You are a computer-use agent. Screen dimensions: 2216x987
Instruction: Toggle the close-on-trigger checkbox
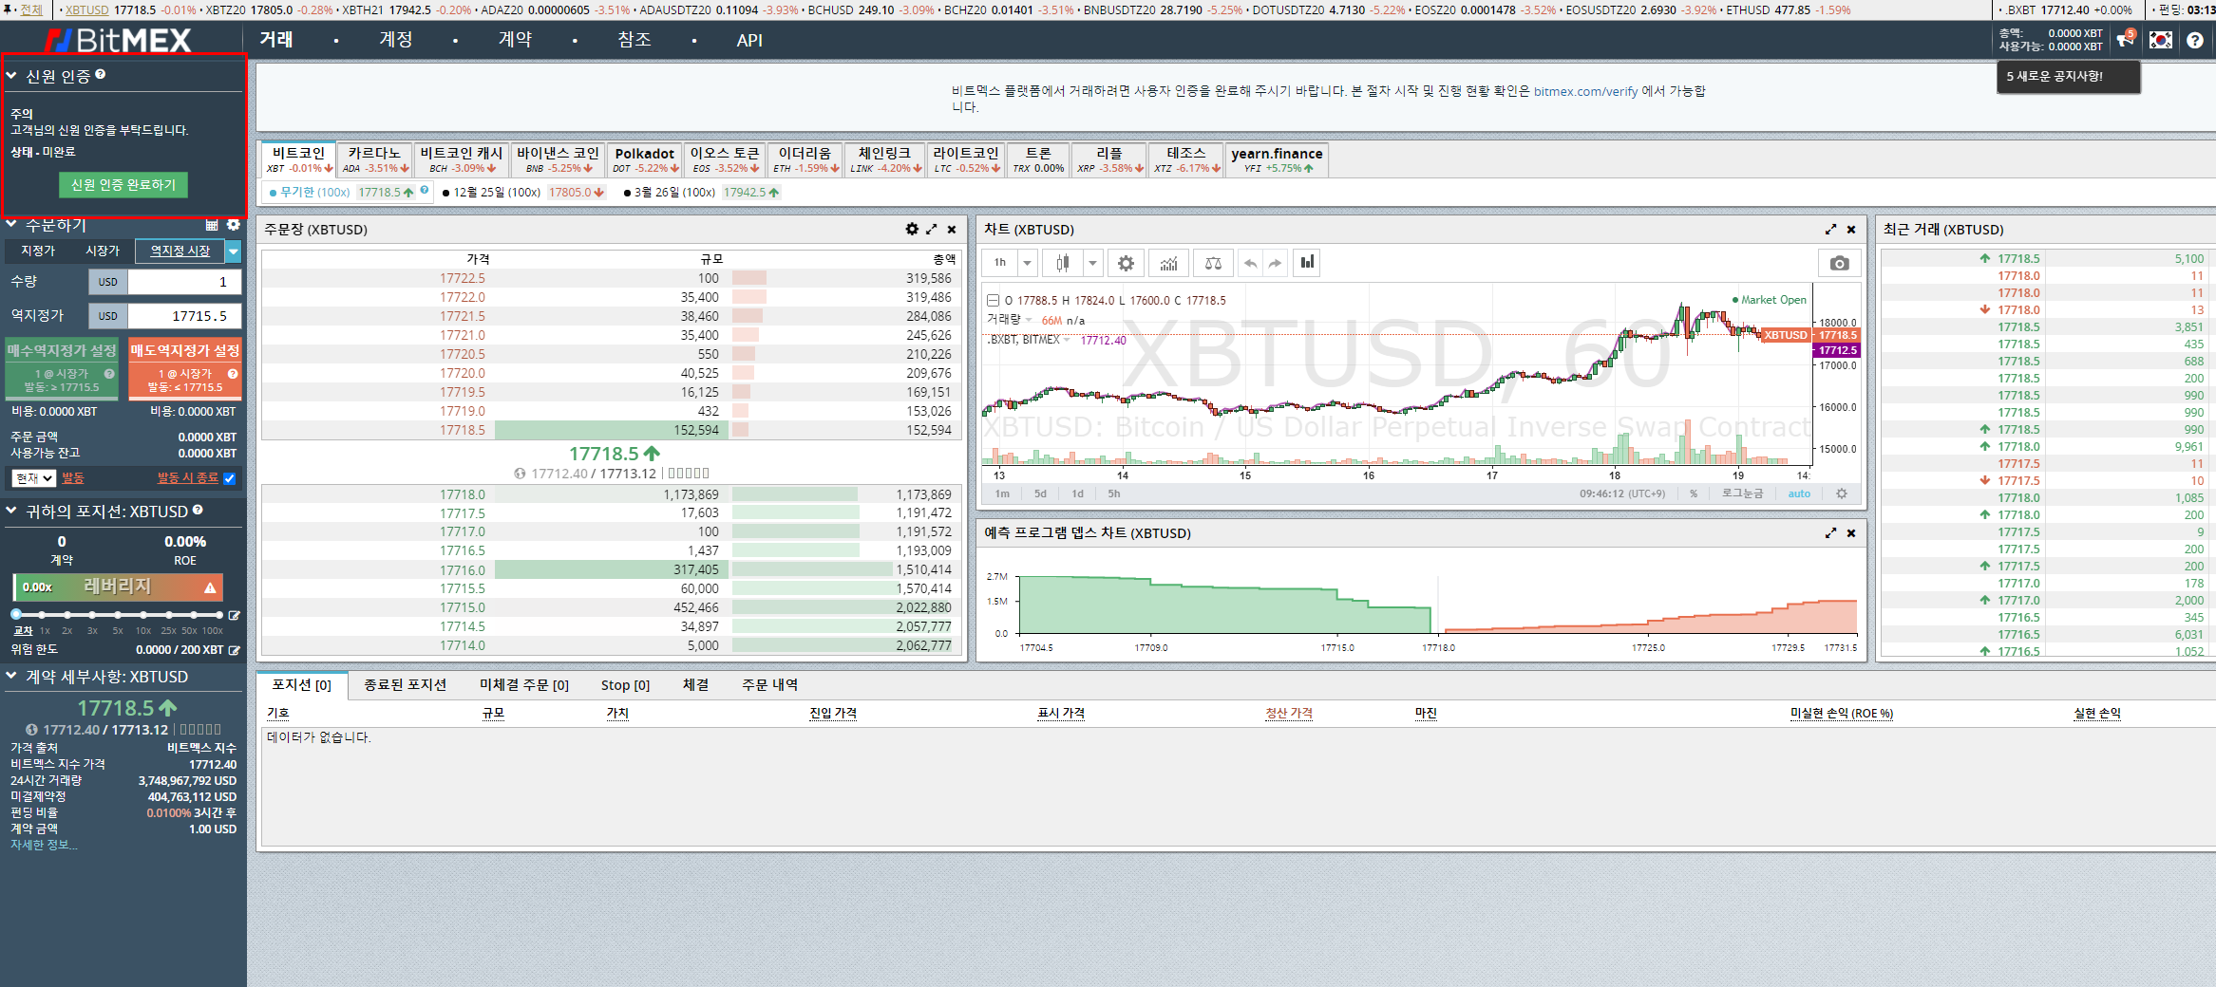pyautogui.click(x=229, y=478)
